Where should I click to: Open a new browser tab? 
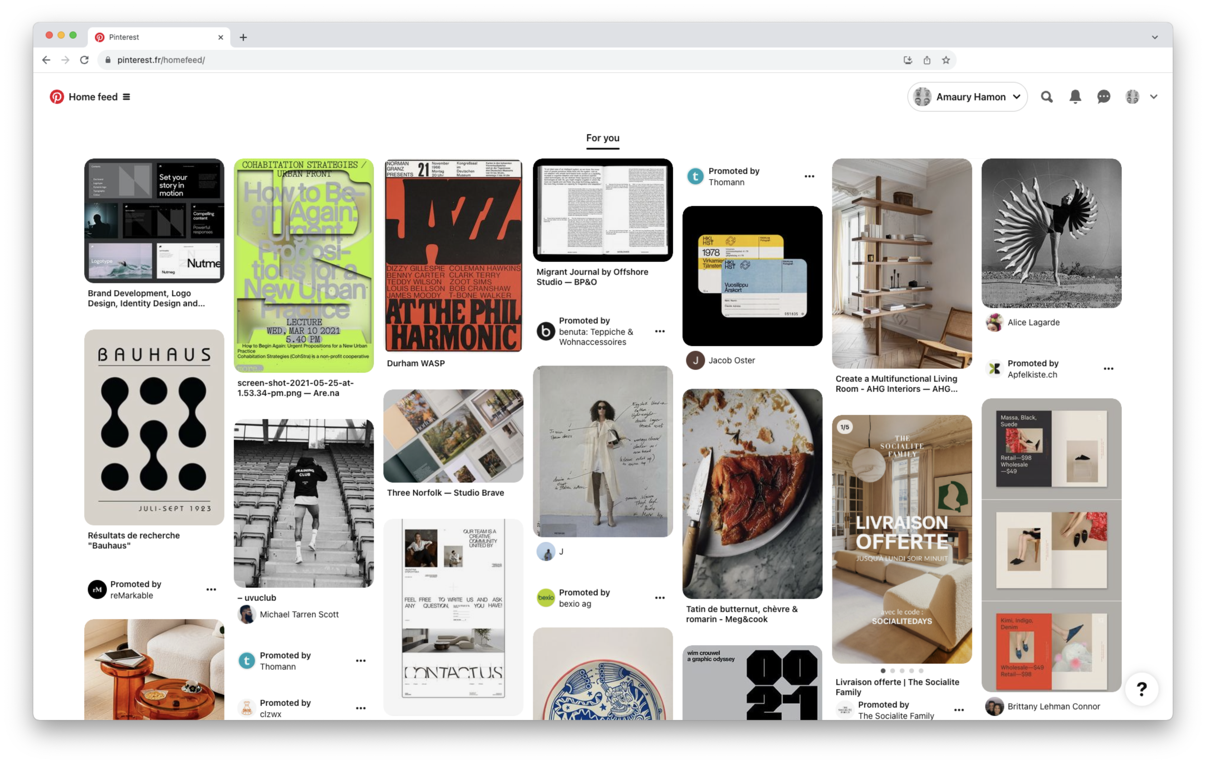click(x=243, y=37)
